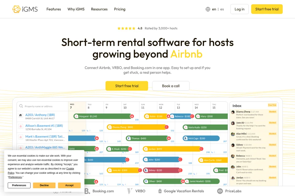Select the Dianna Zheng $800 booking
The height and width of the screenshot is (196, 295).
137,127
